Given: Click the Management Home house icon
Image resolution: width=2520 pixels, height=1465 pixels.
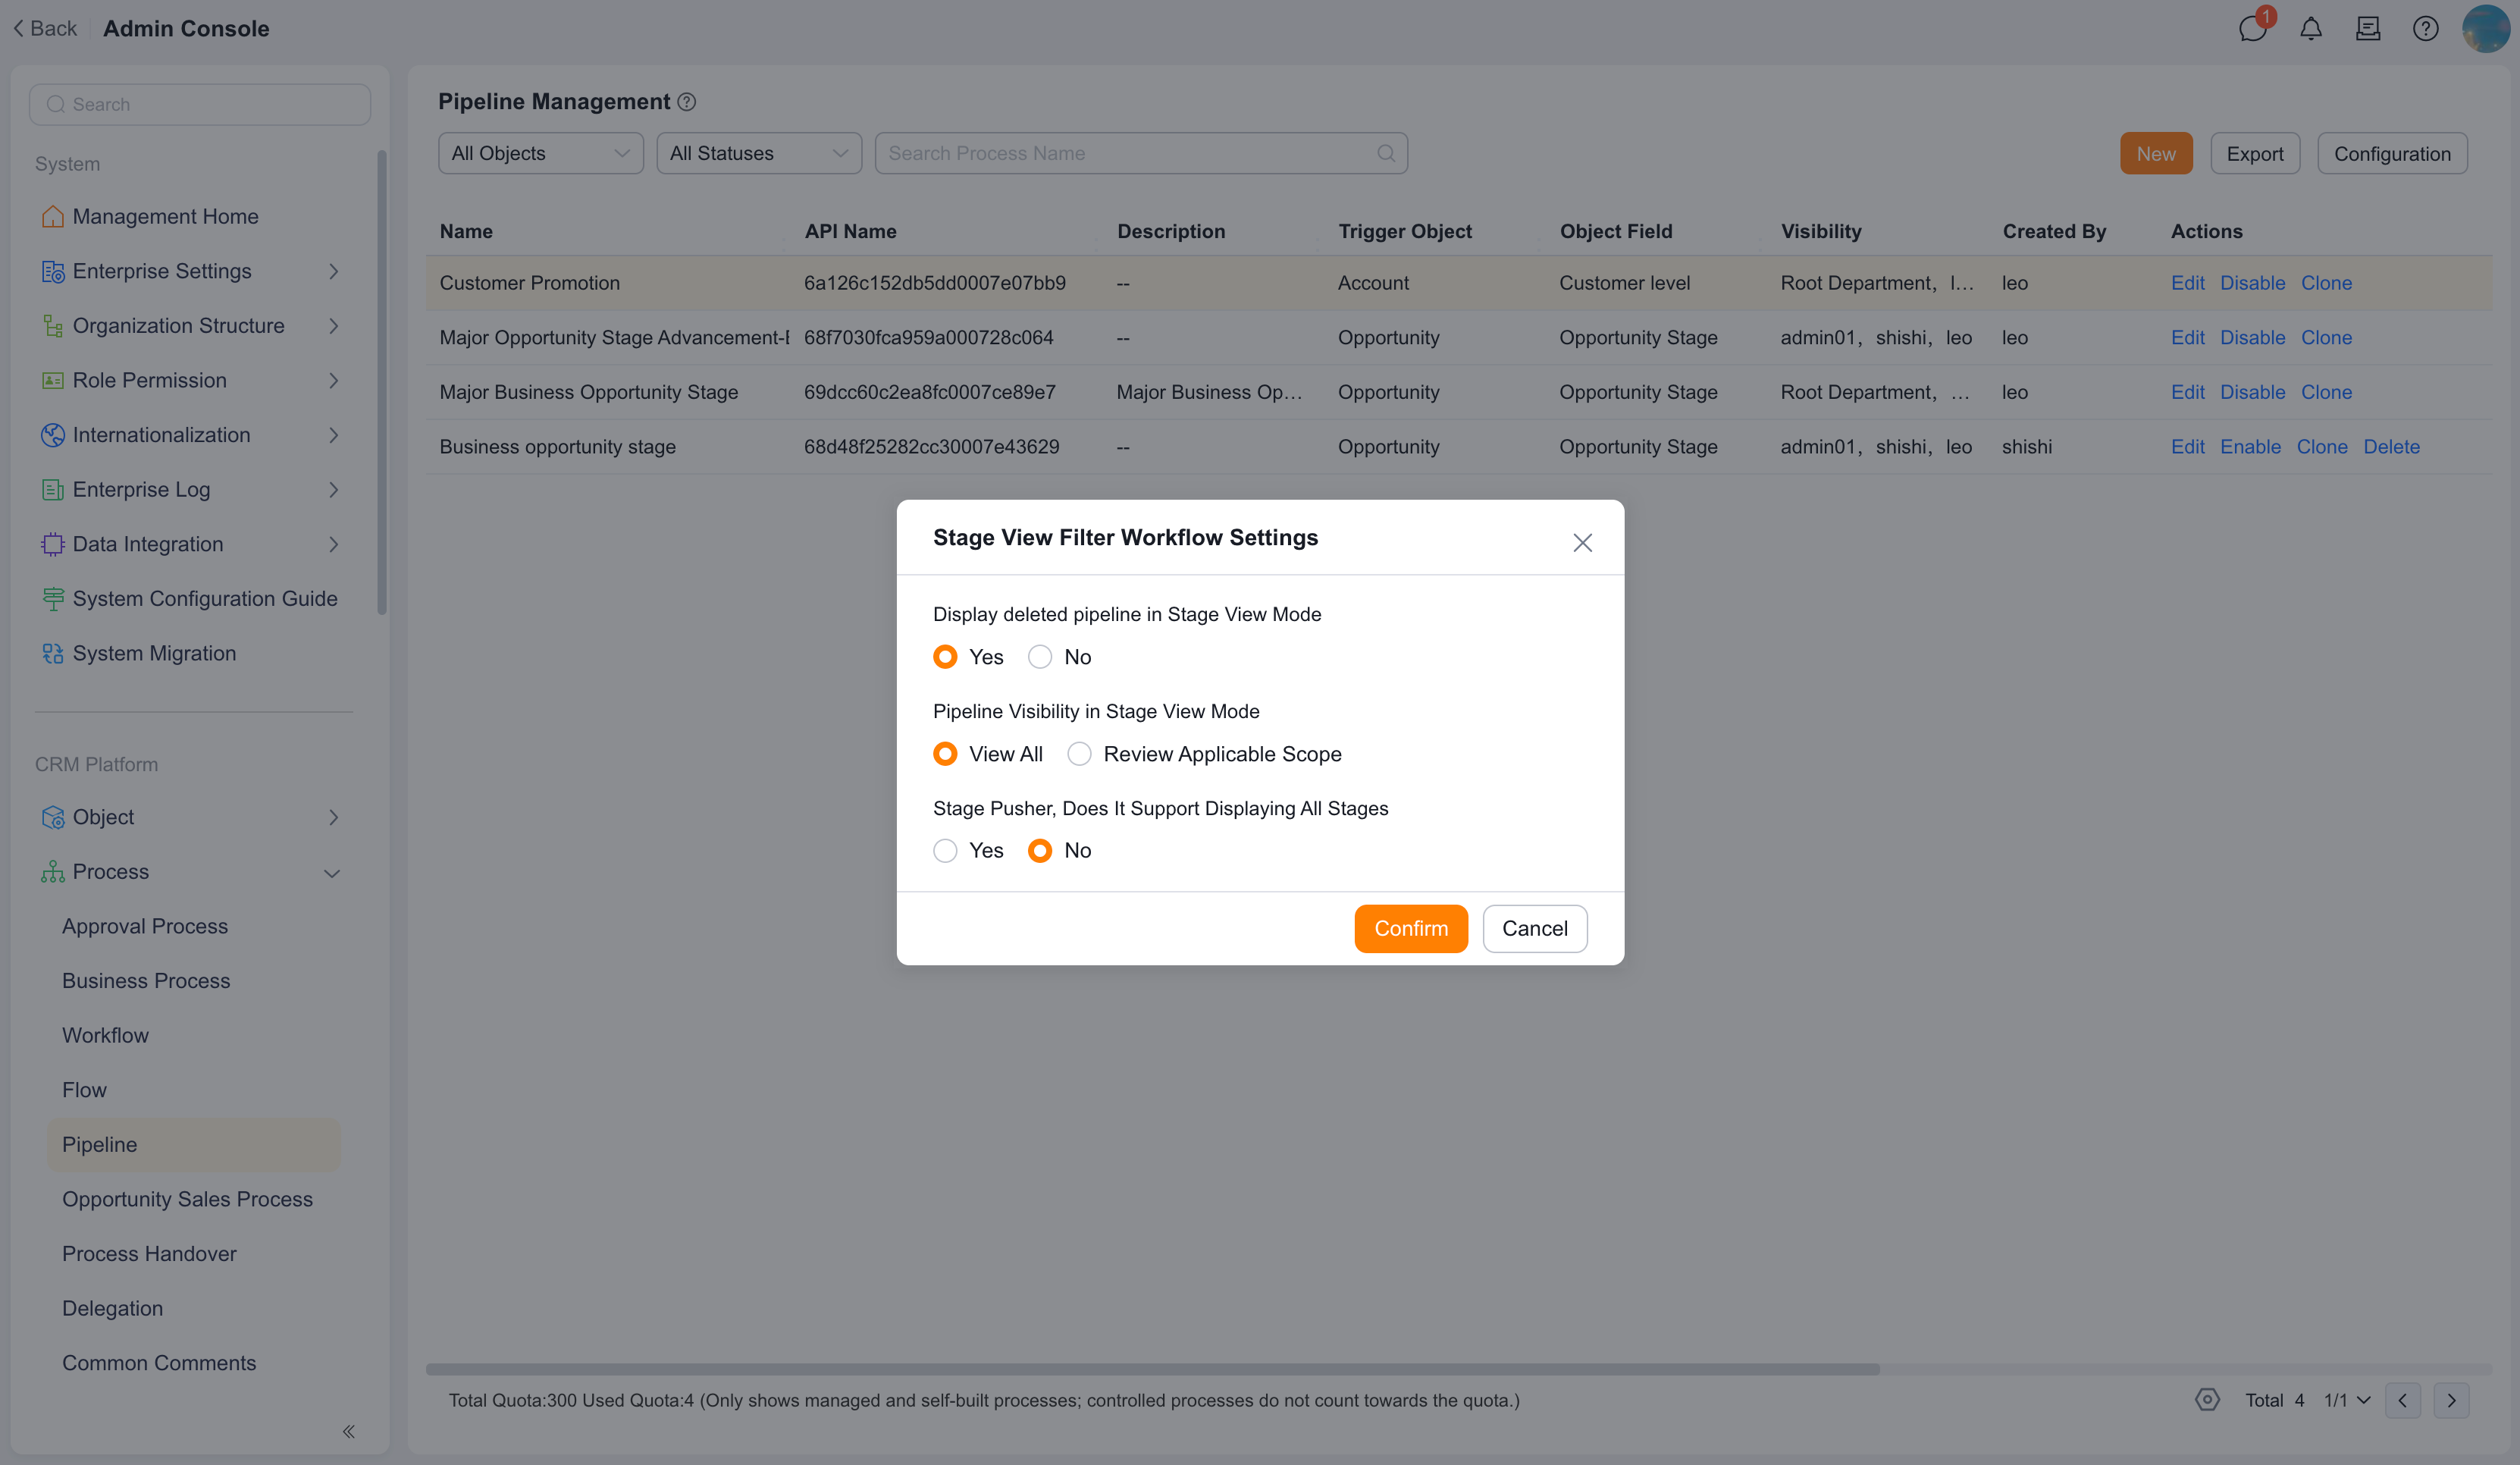Looking at the screenshot, I should click(53, 216).
